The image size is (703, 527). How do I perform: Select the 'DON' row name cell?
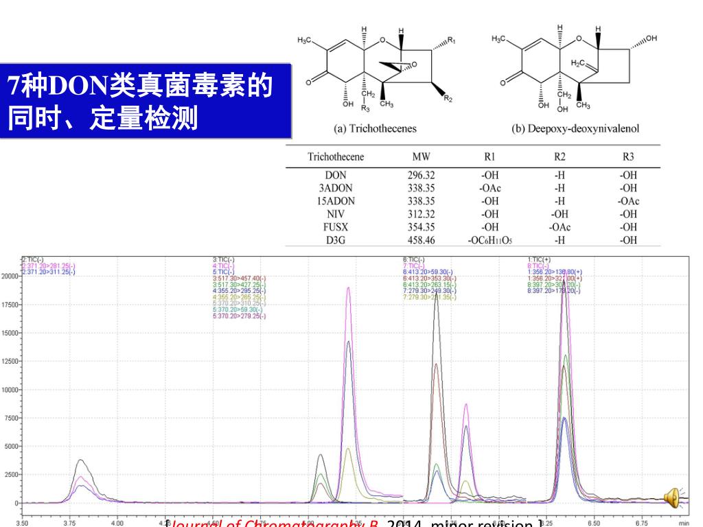coord(336,175)
